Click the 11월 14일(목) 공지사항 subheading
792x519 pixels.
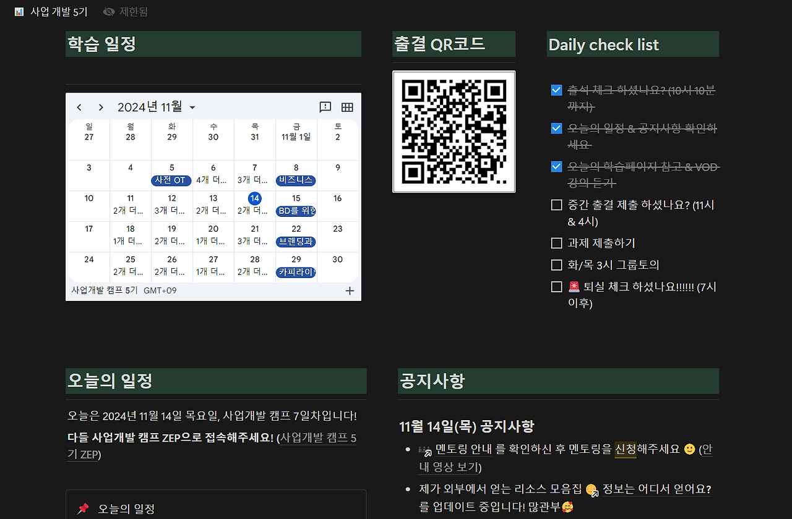coord(467,426)
